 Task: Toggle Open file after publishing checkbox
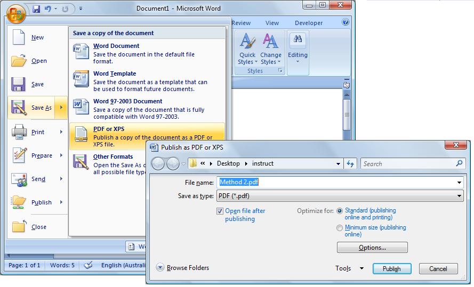tap(220, 211)
